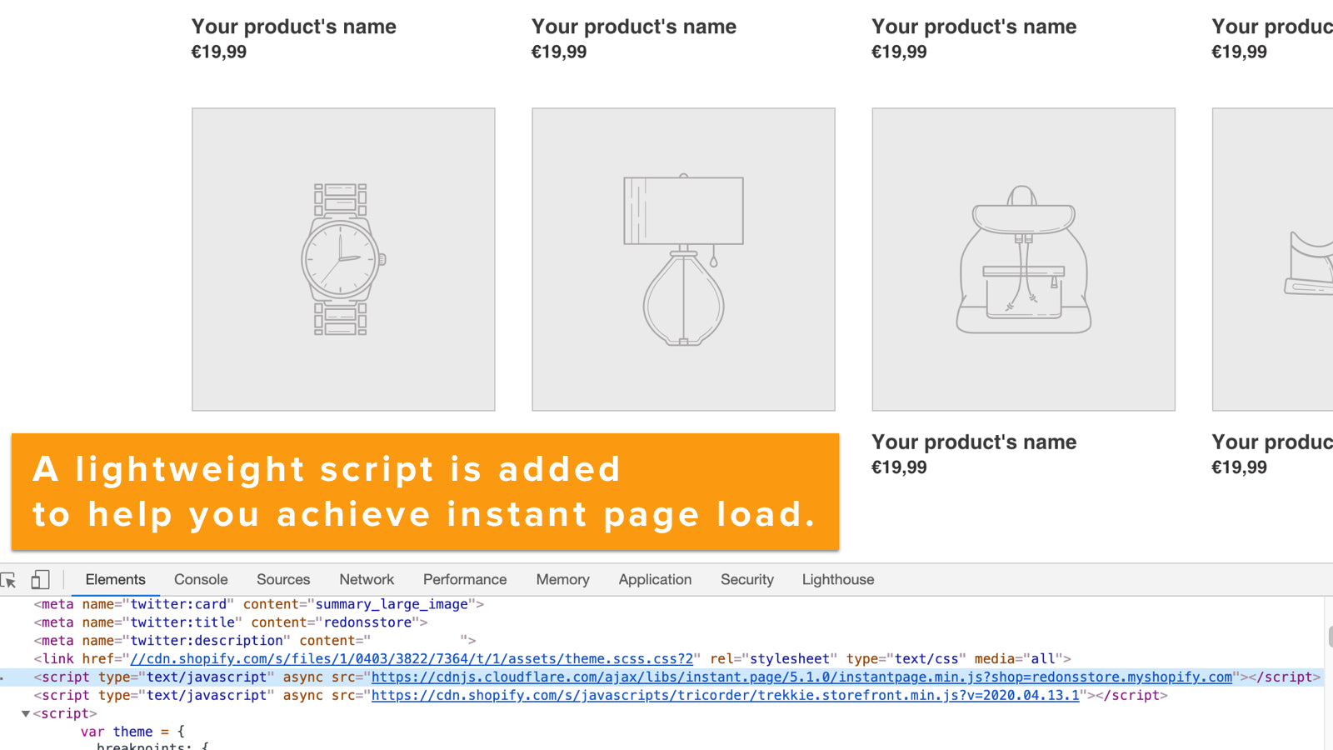Screen dimensions: 1333x750
Task: Open the instantpage.min.js script link
Action: tap(801, 677)
